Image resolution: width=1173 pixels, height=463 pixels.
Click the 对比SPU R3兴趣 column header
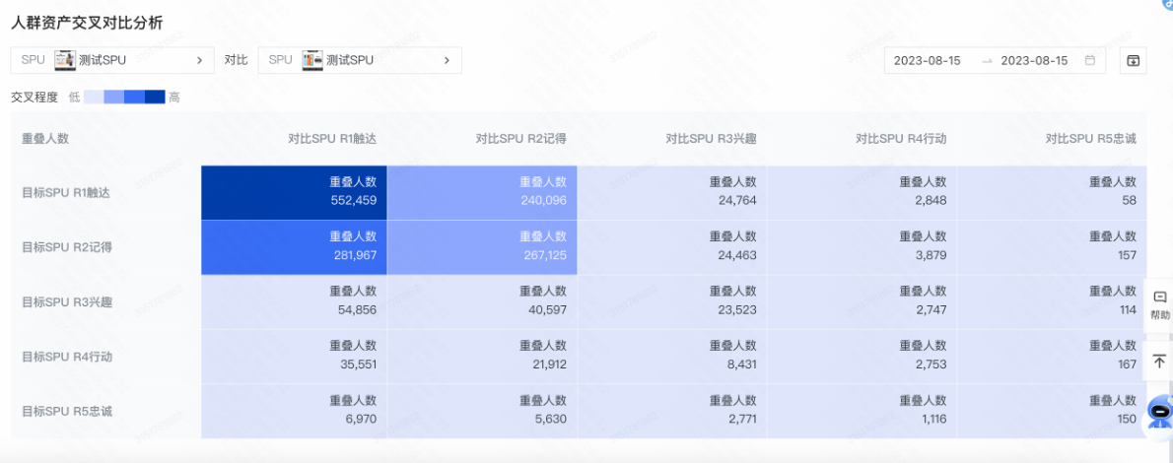coord(711,139)
